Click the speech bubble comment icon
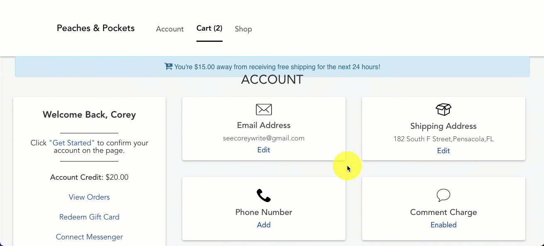Image resolution: width=544 pixels, height=246 pixels. point(443,195)
